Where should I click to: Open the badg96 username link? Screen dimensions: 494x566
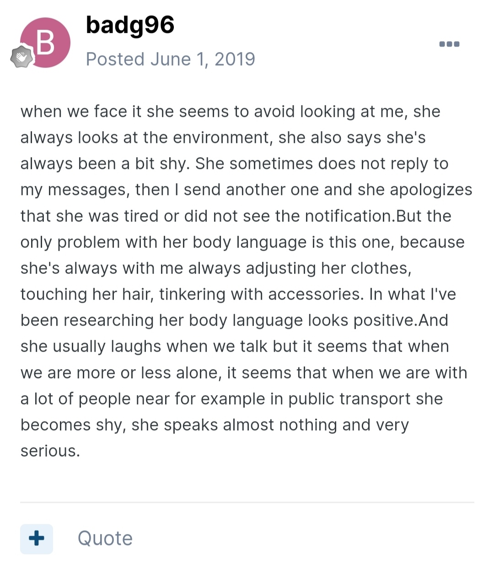point(130,25)
